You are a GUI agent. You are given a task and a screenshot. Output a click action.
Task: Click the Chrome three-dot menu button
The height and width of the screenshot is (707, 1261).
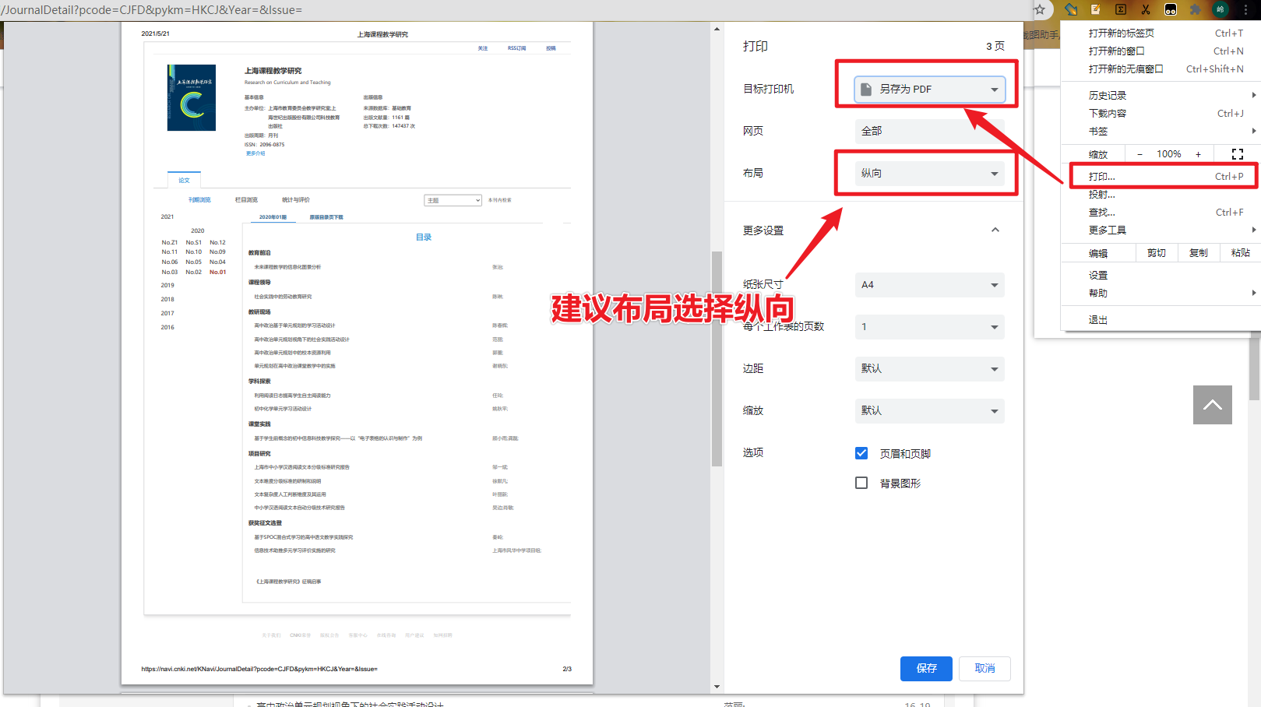(x=1246, y=9)
